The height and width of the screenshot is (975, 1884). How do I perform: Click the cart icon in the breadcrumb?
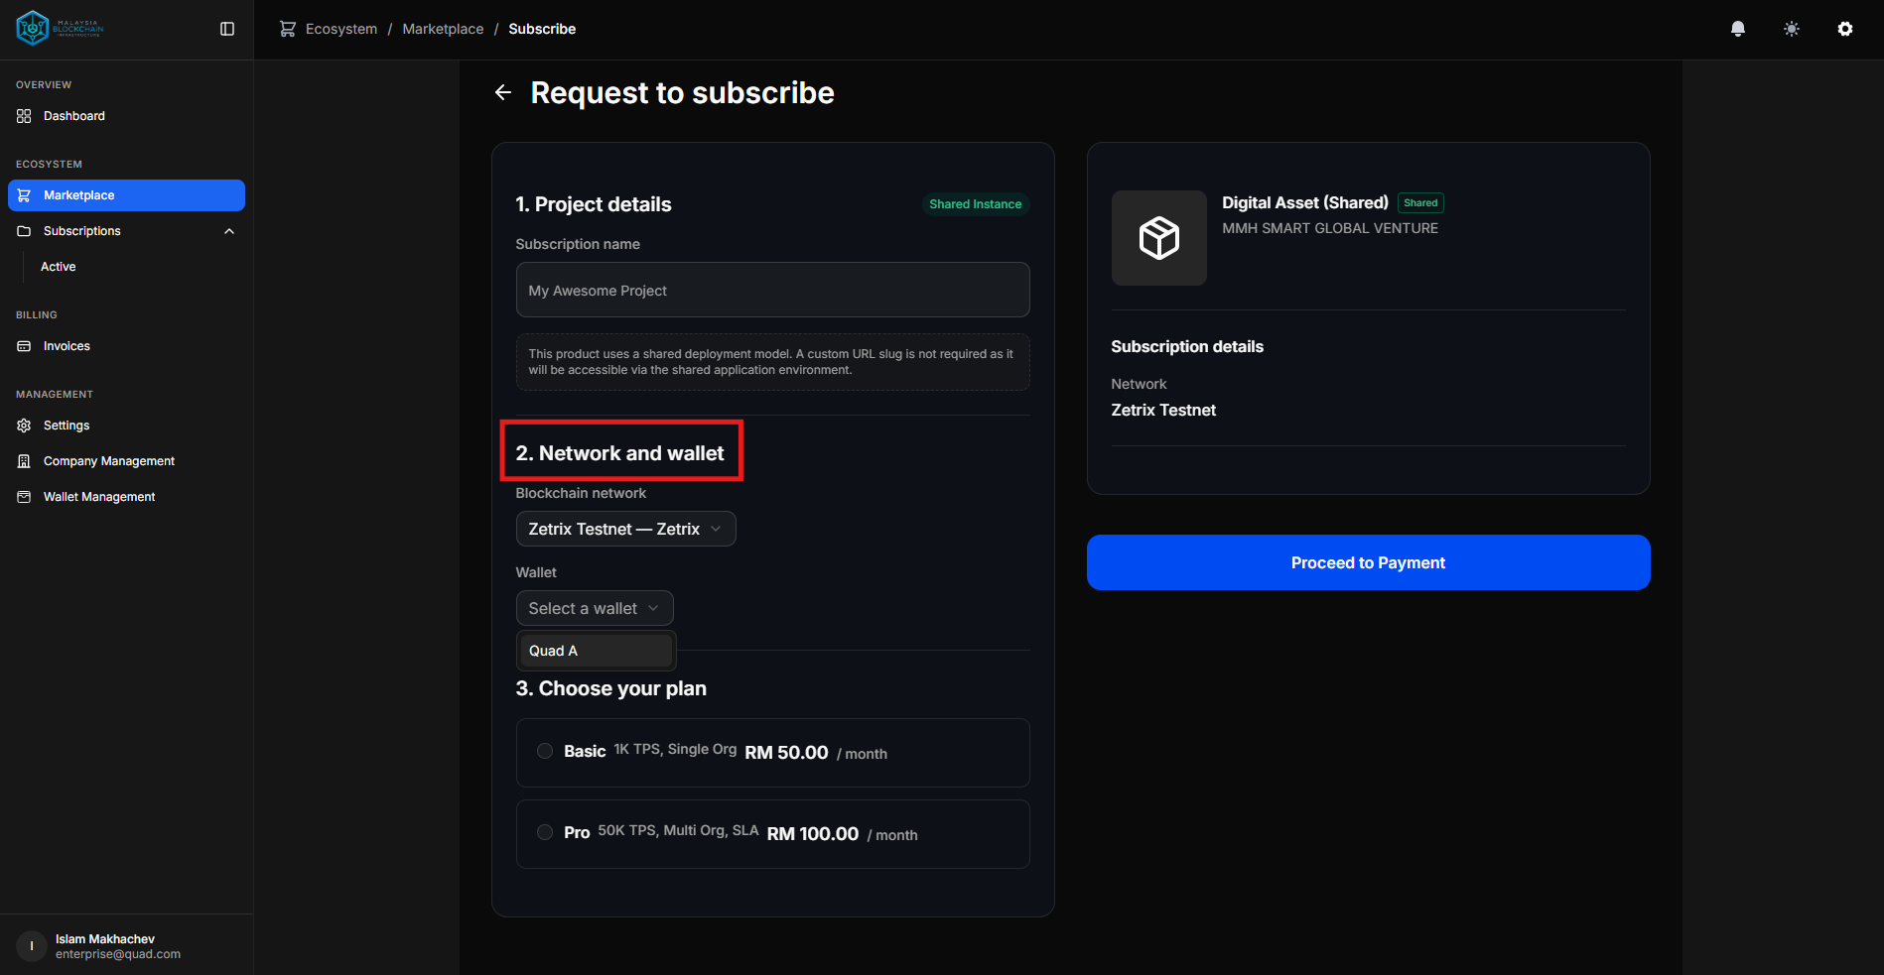point(288,29)
